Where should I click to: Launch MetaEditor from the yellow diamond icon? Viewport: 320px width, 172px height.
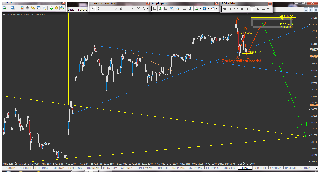pos(56,8)
